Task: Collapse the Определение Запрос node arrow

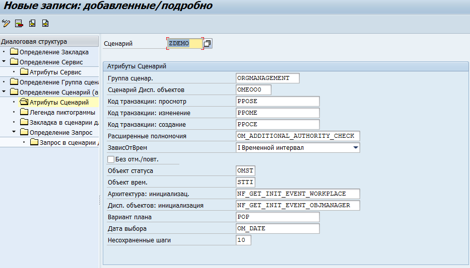Action: point(14,132)
